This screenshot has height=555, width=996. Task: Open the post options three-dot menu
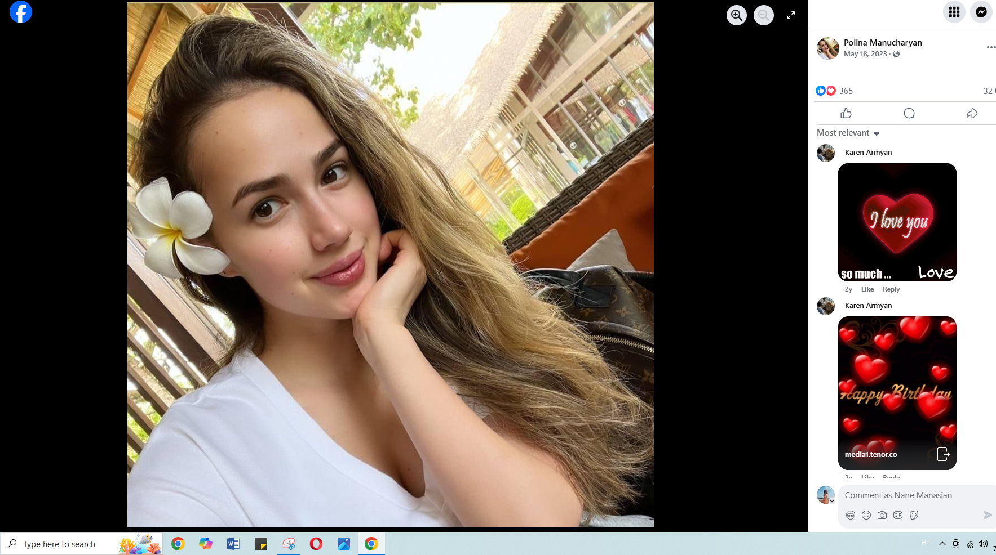(x=990, y=47)
